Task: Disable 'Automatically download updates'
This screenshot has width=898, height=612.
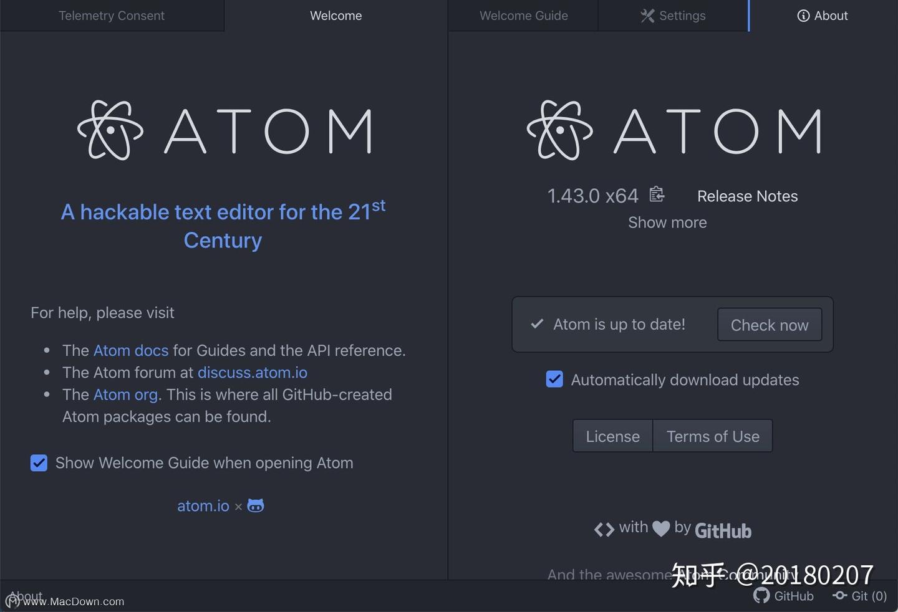Action: tap(554, 379)
